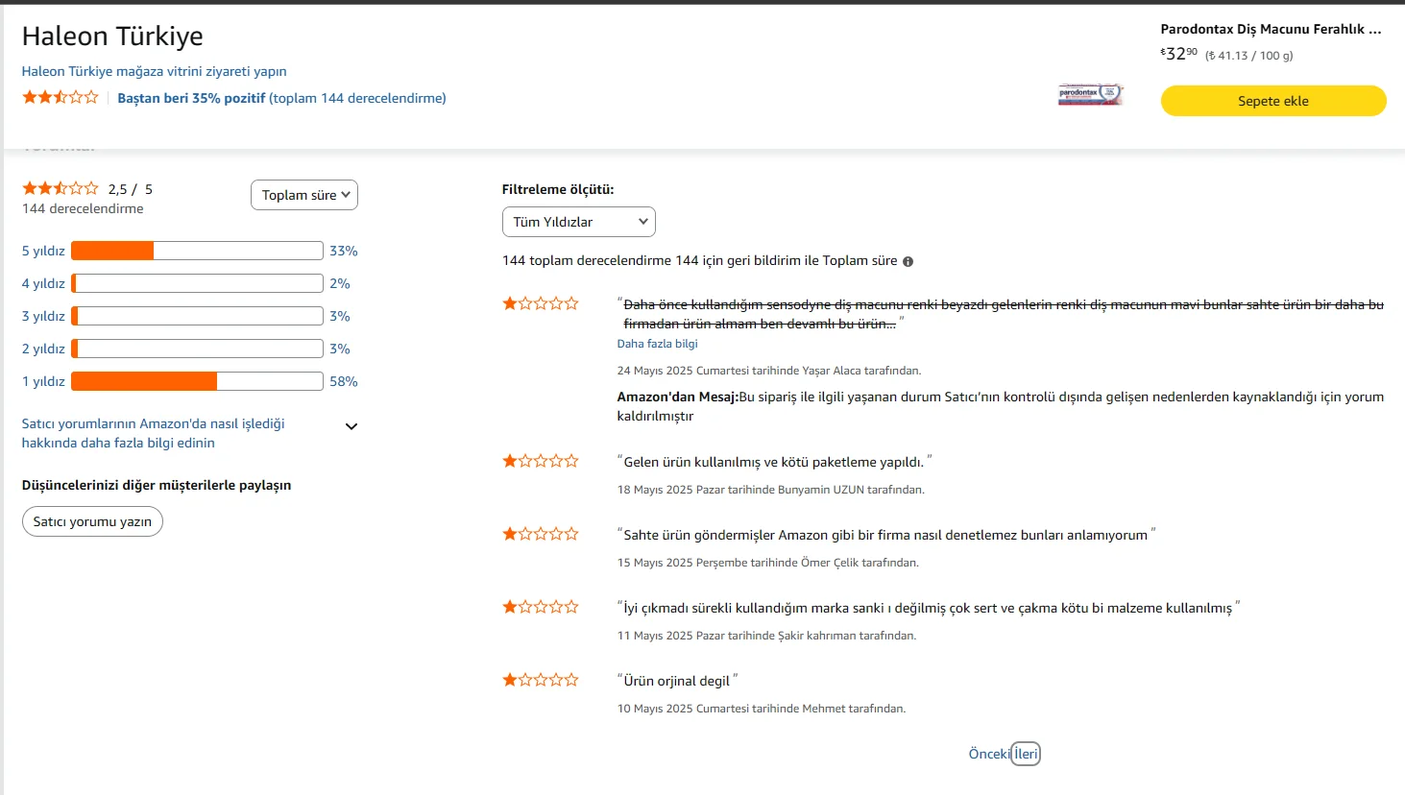
Task: Click the 18 Mayıs 2025 review date line
Action: tap(771, 490)
